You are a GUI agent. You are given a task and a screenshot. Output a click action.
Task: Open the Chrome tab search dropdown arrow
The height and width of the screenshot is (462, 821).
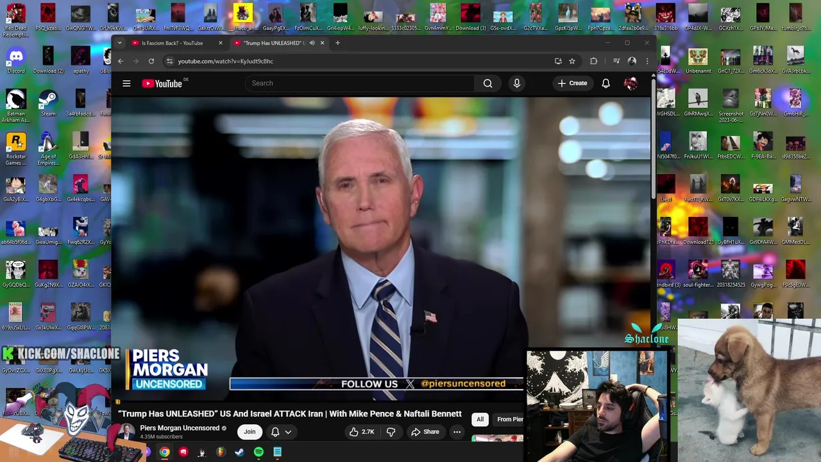[119, 43]
